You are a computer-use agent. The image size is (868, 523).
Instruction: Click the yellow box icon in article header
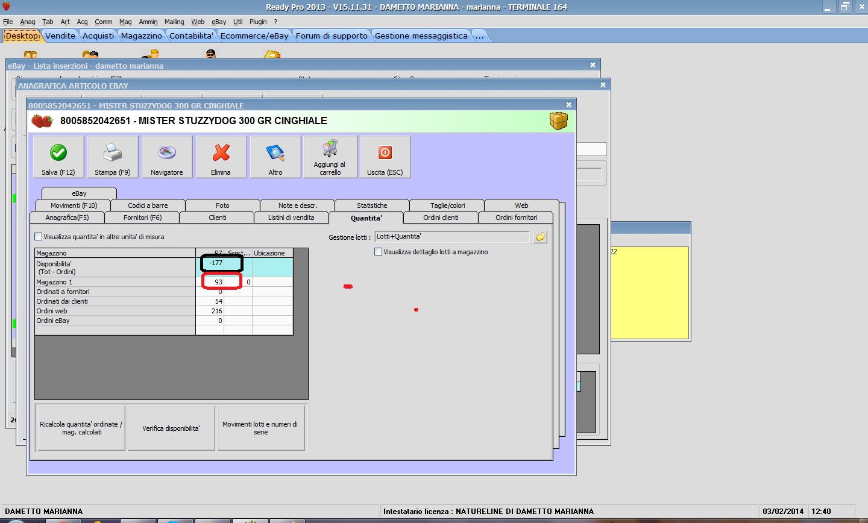[559, 121]
